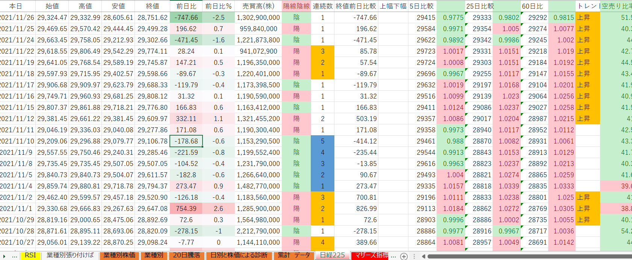Viewport: 632px width, 260px height.
Task: Click the red cell showing 754.39
Action: tap(186, 209)
